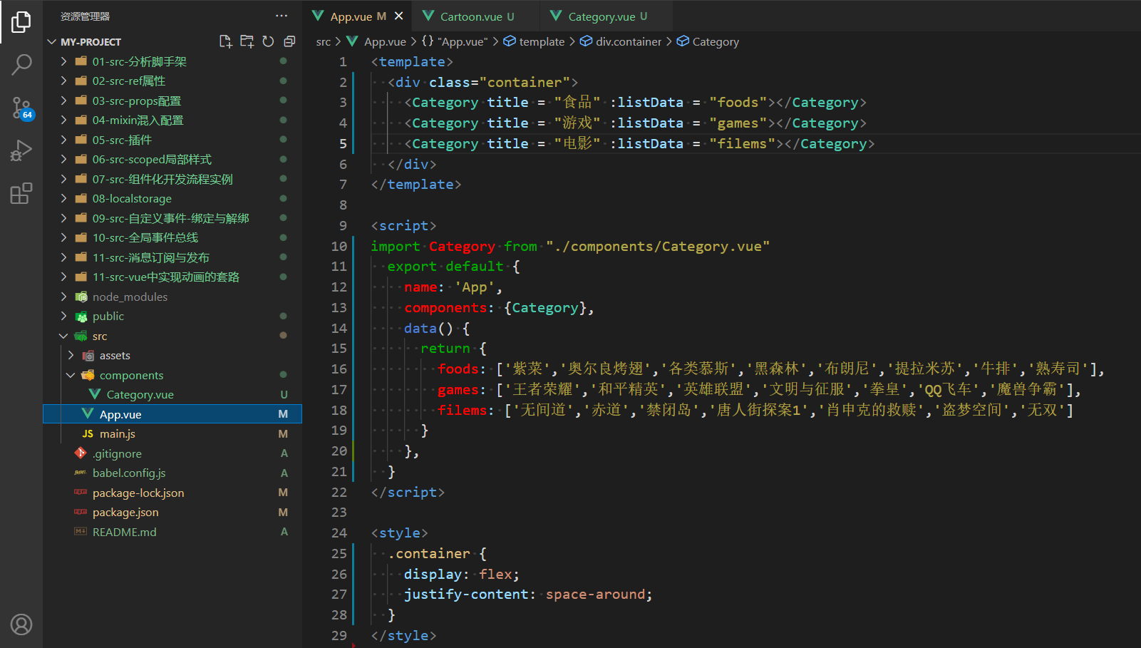Click the 'components:' key on line 13
The width and height of the screenshot is (1141, 648).
[450, 308]
